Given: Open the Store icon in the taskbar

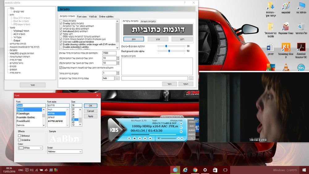Looking at the screenshot, I should [215, 170].
